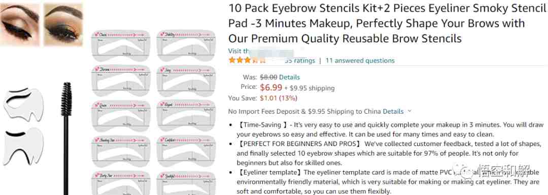Viewport: 548px width, 195px height.
Task: Click the product title text
Action: click(x=387, y=23)
